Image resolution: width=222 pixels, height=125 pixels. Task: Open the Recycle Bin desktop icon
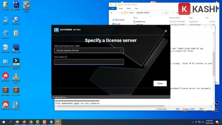pyautogui.click(x=6, y=48)
